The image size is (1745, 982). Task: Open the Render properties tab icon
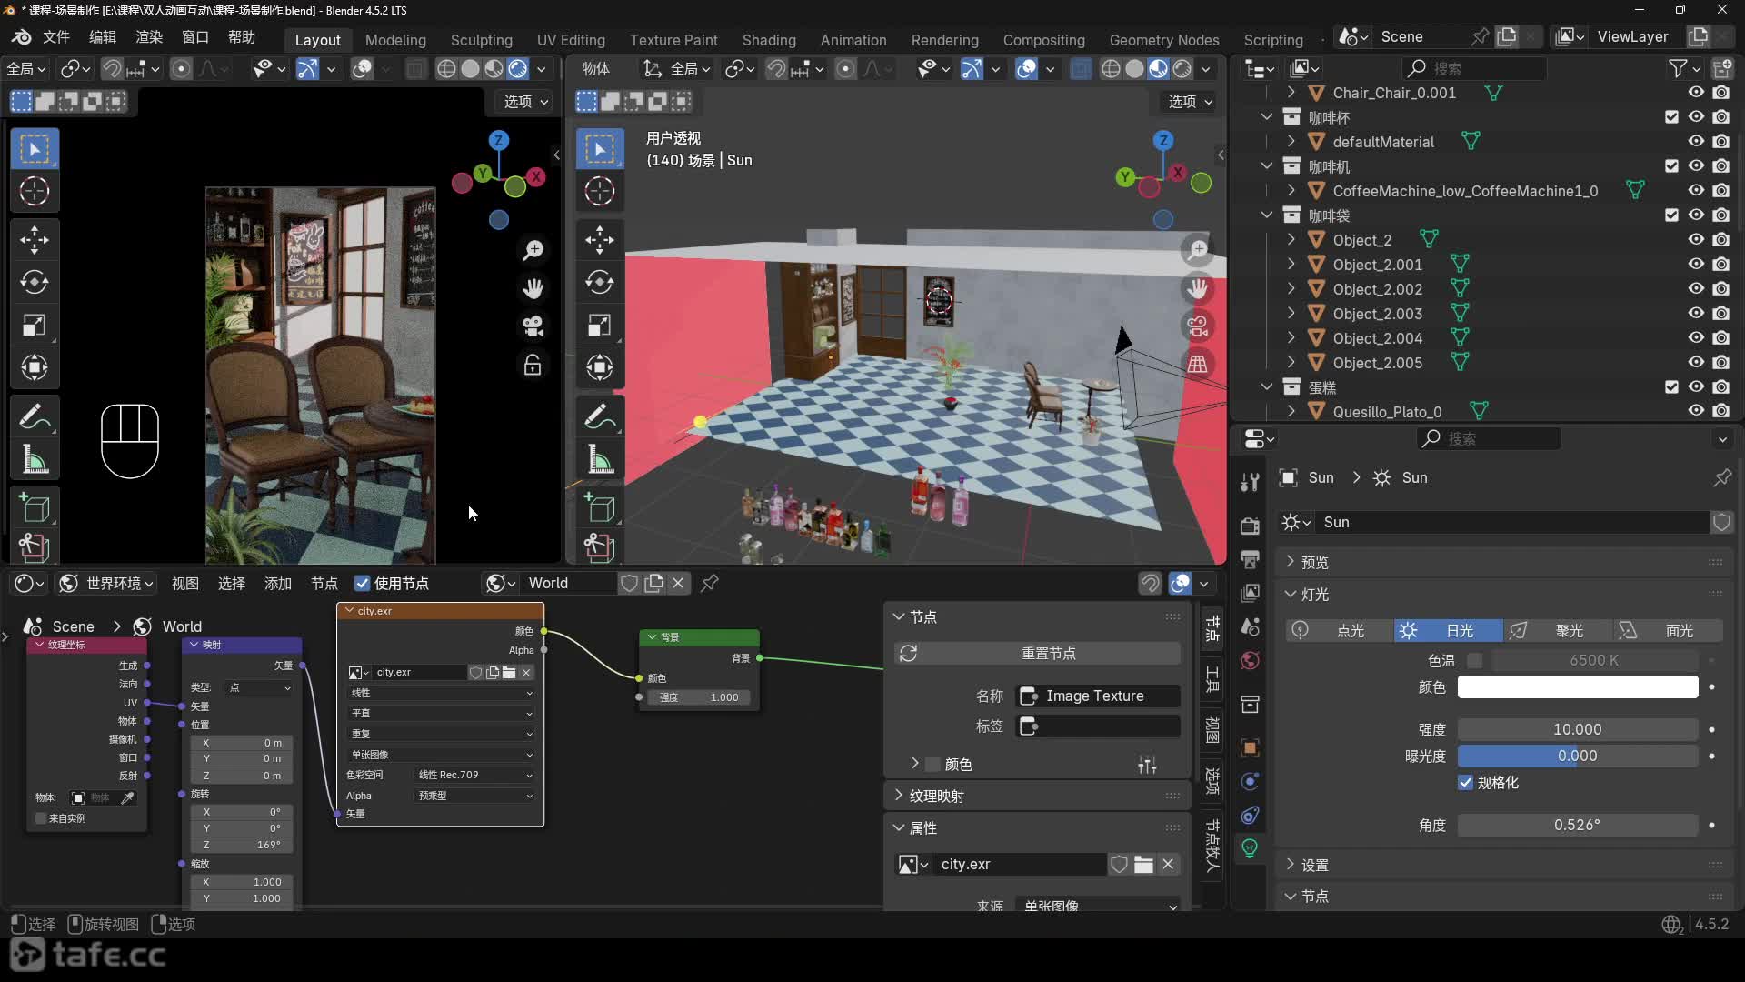[x=1251, y=526]
